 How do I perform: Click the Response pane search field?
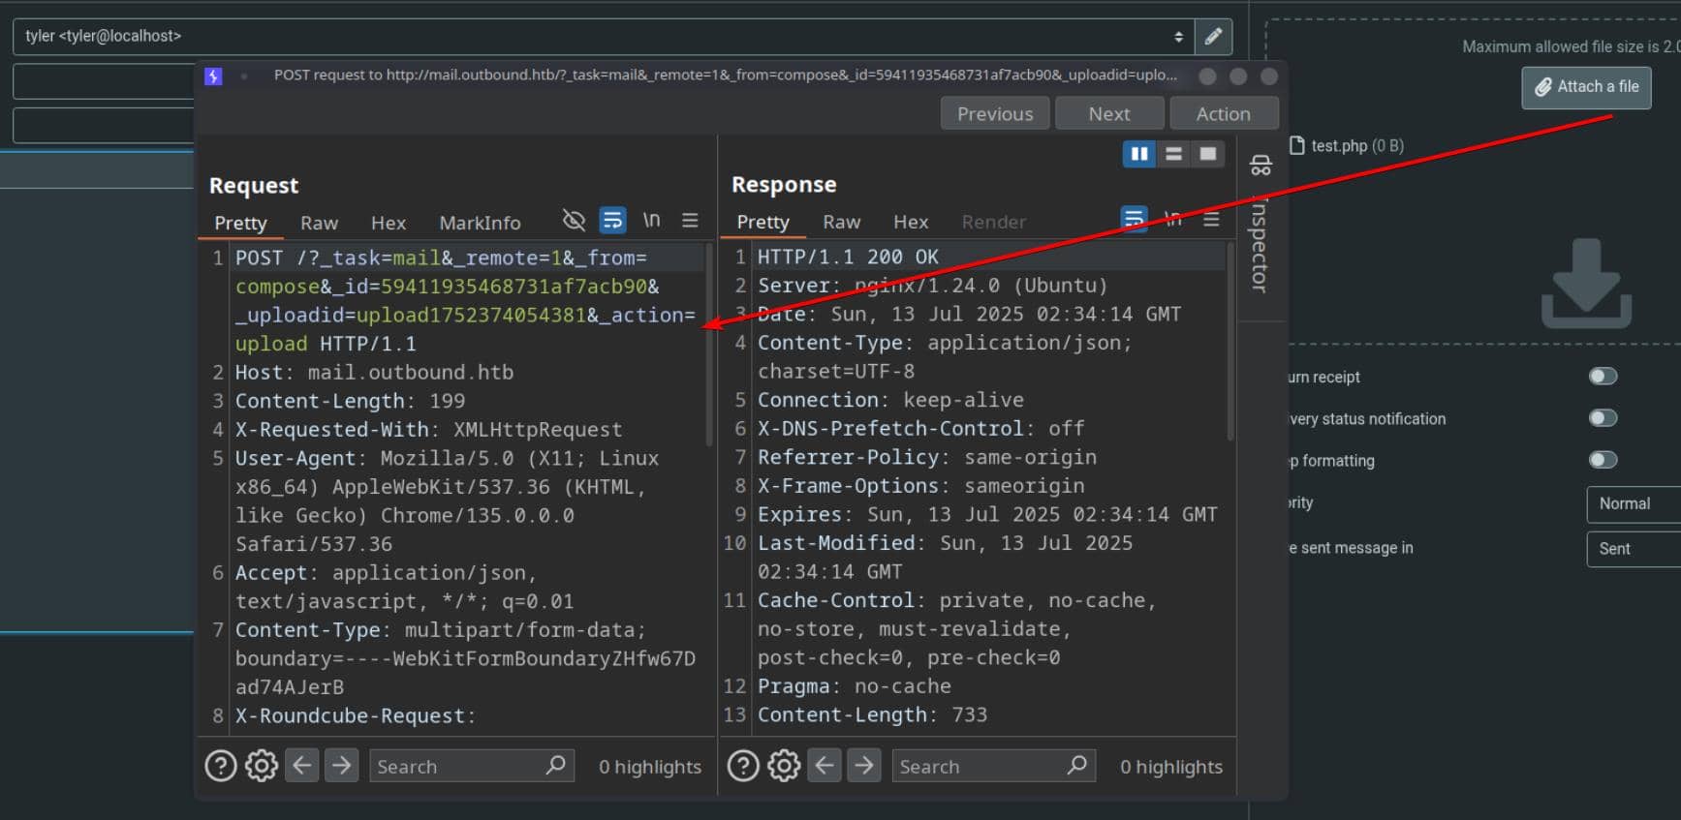point(994,766)
